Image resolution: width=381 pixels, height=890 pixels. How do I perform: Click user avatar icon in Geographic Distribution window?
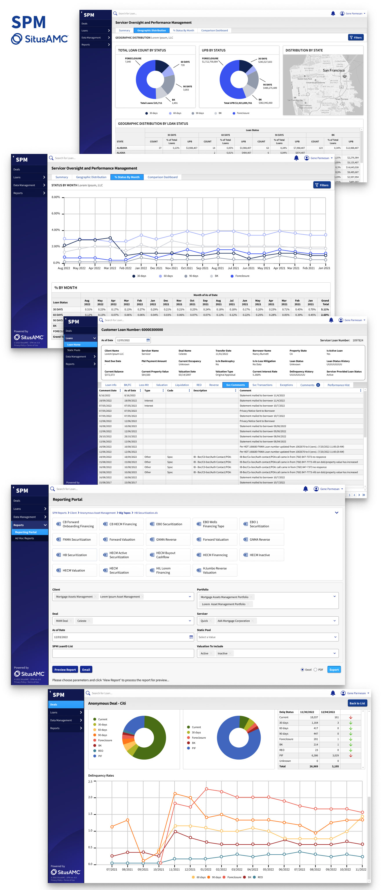click(x=342, y=13)
